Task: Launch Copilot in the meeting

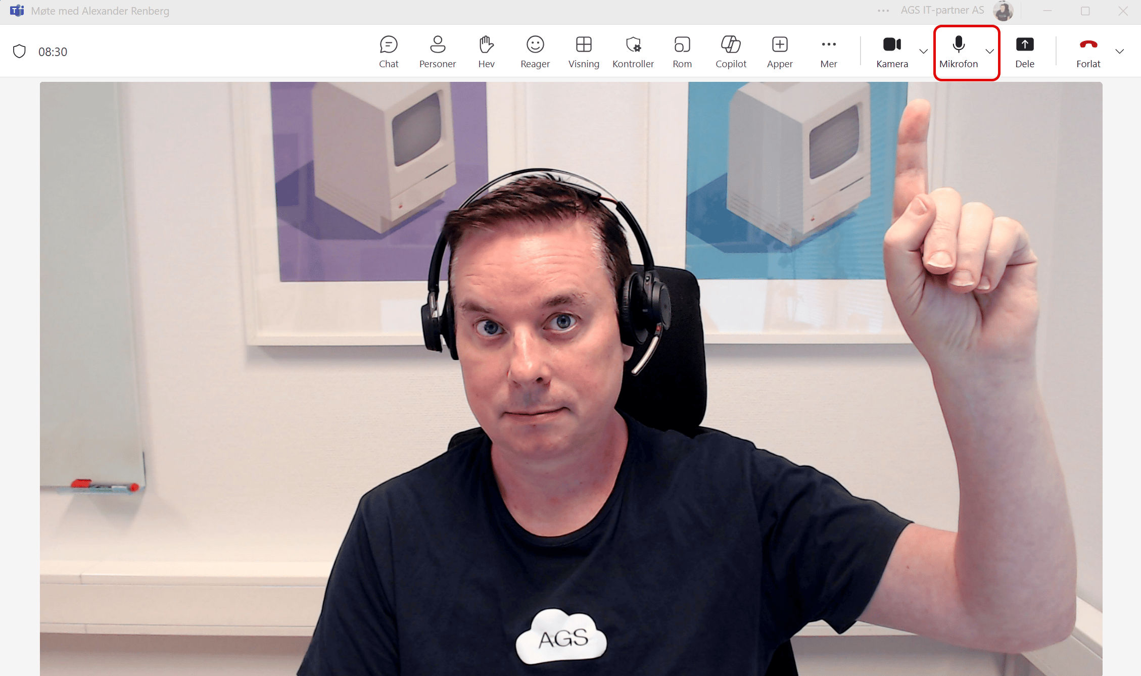Action: click(731, 51)
